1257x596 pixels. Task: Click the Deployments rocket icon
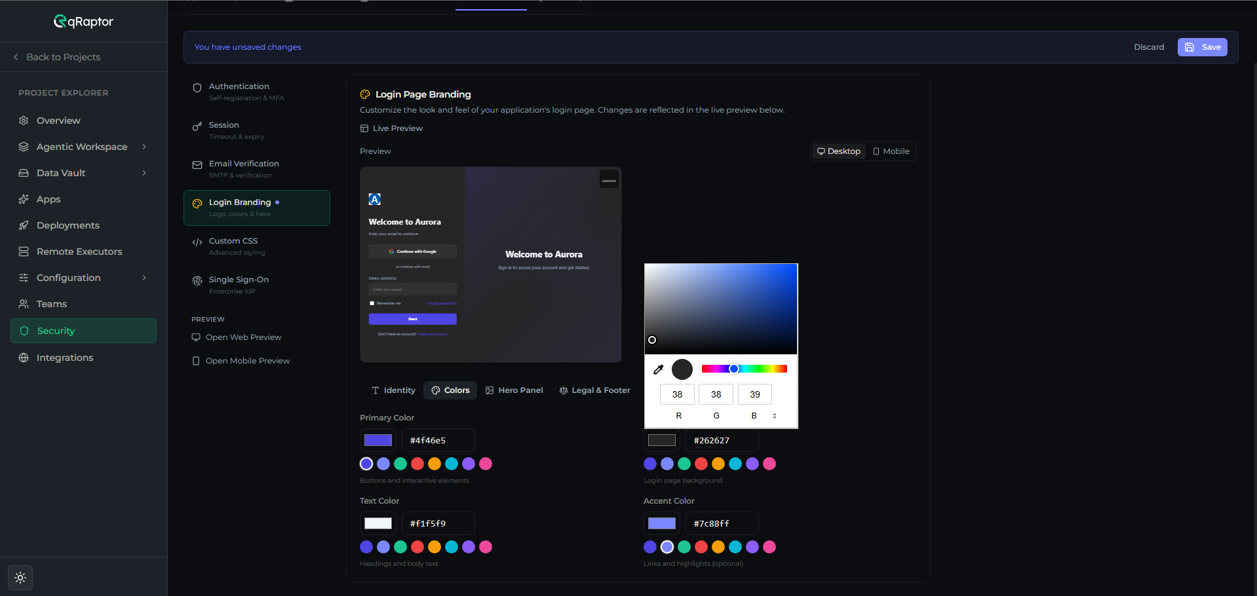(24, 225)
